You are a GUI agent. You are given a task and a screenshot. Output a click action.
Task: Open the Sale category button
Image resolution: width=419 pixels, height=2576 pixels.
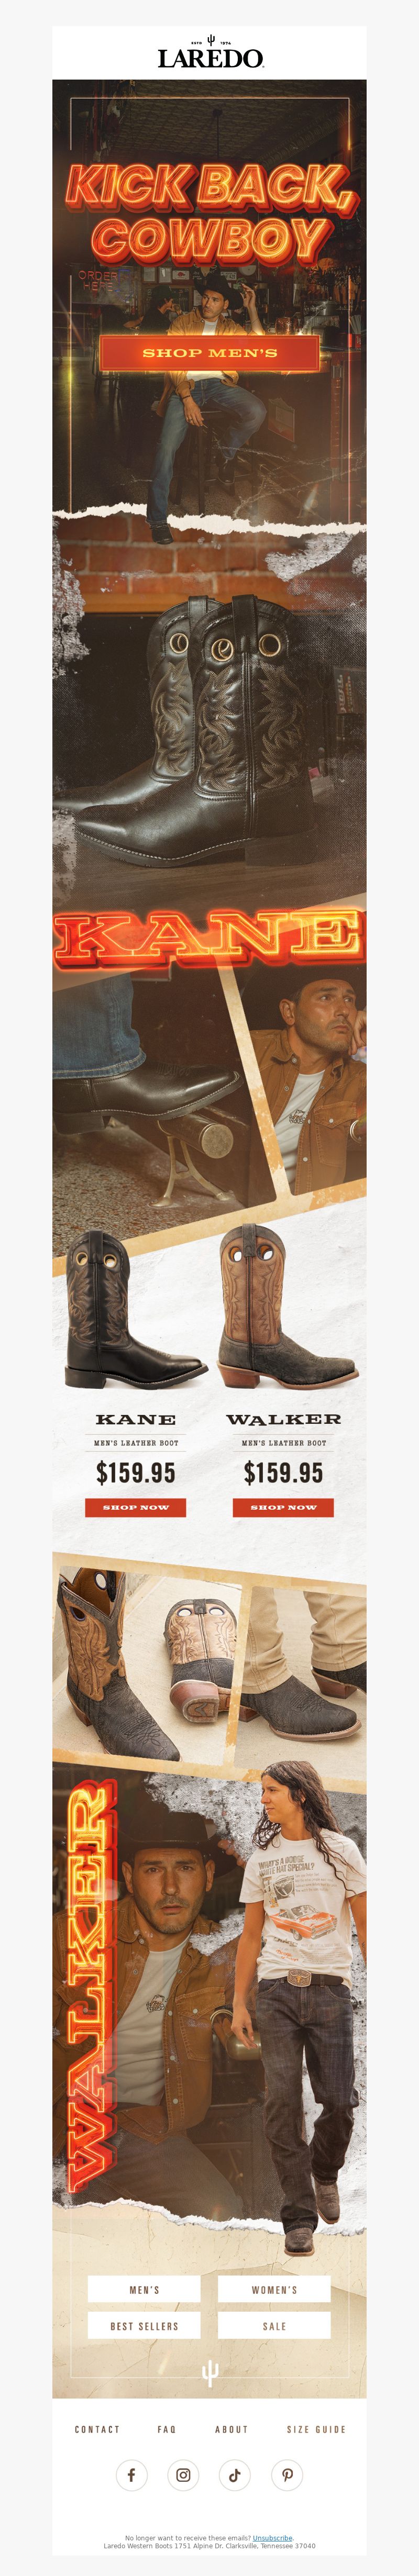tap(274, 2325)
